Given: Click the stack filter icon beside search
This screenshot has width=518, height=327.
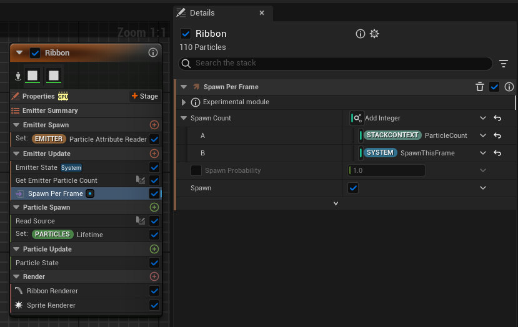Looking at the screenshot, I should tap(504, 64).
